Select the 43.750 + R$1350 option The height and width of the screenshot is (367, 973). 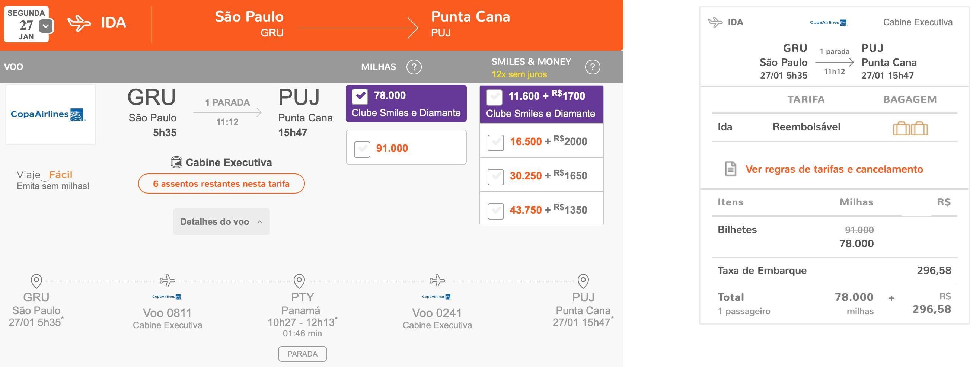[495, 211]
